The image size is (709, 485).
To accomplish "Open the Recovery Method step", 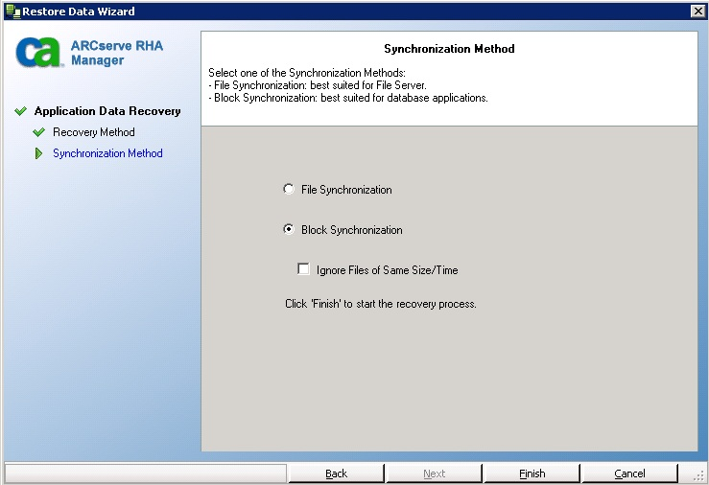I will click(94, 132).
